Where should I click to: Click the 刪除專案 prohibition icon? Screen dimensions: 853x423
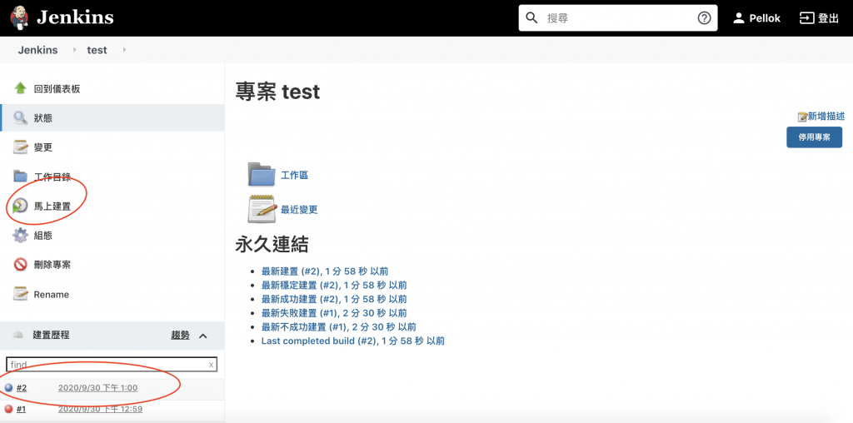coord(20,265)
